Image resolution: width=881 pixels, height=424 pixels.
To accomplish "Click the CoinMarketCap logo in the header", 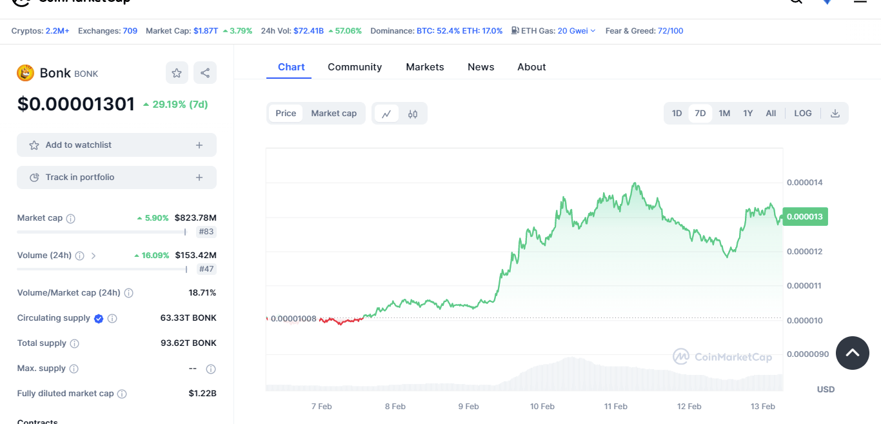I will (72, 2).
